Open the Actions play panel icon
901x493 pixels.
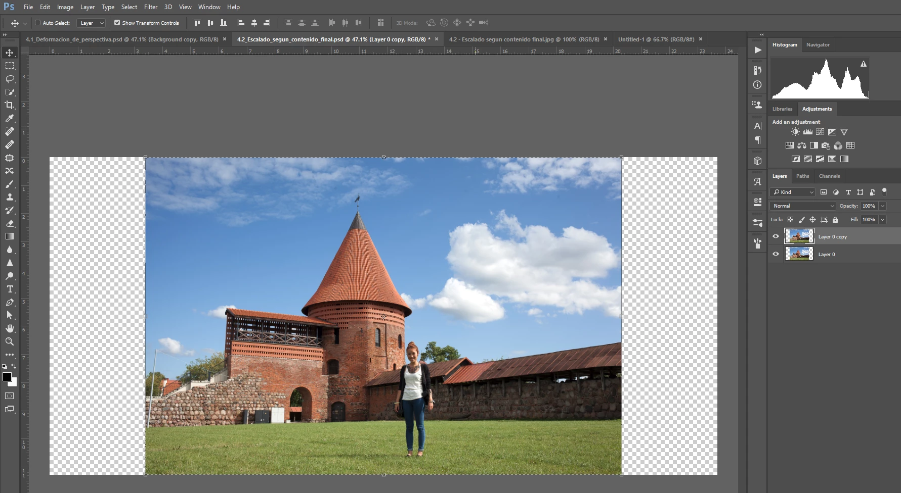(x=757, y=50)
